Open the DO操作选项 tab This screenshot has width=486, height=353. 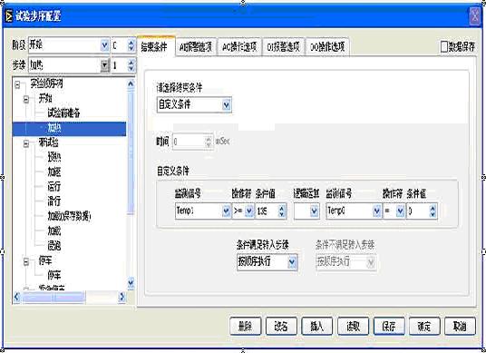click(x=327, y=47)
